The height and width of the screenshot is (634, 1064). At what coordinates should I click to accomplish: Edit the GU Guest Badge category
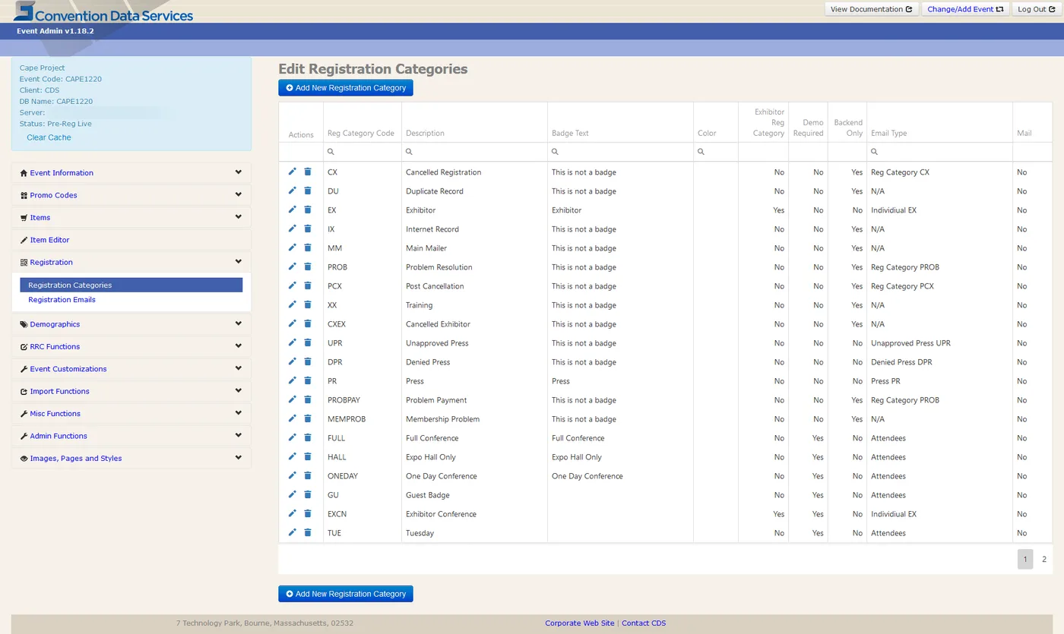[x=293, y=494]
